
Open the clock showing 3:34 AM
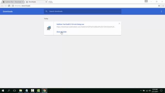155,91
